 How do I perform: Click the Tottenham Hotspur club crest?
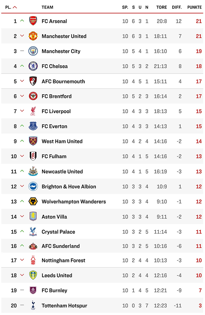pyautogui.click(x=33, y=305)
